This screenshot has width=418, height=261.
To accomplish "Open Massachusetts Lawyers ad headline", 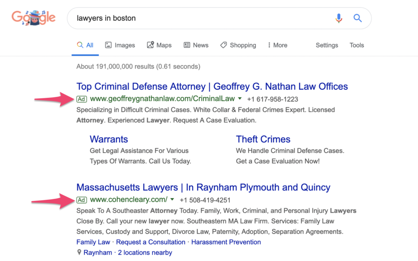I will [203, 188].
